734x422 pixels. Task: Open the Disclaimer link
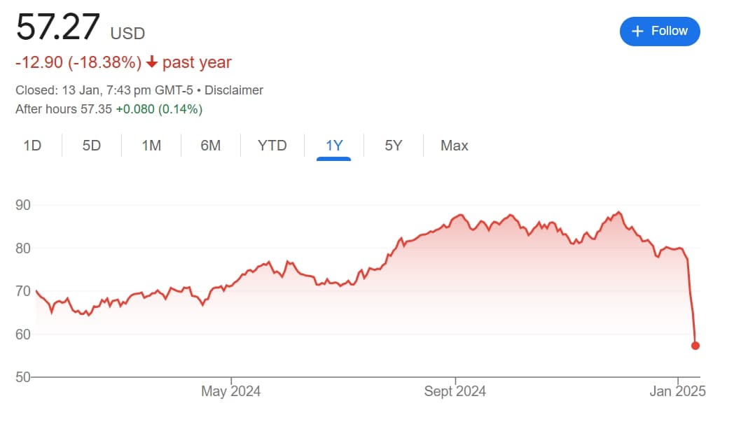(234, 90)
